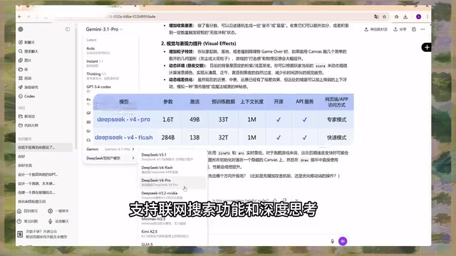The width and height of the screenshot is (456, 256).
Task: Select GPT-5.4-codex in the model list
Action: click(110, 88)
